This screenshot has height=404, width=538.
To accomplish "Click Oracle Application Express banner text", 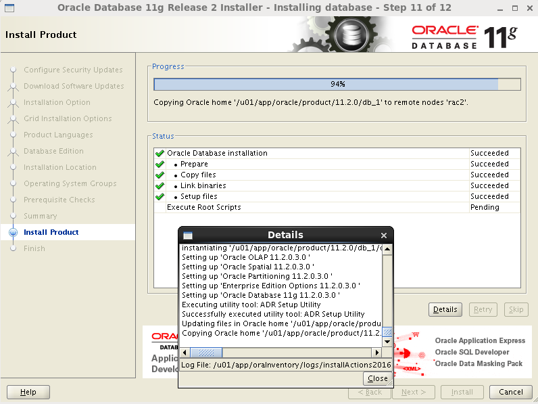I will coord(480,340).
